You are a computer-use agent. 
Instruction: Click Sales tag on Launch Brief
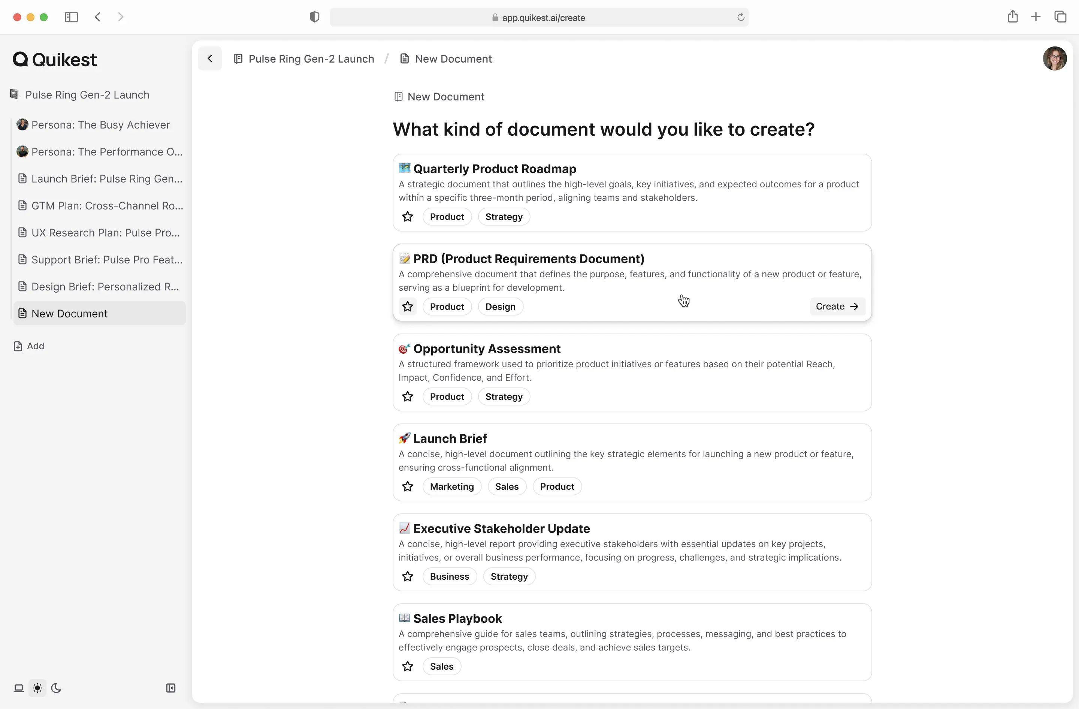pos(507,487)
